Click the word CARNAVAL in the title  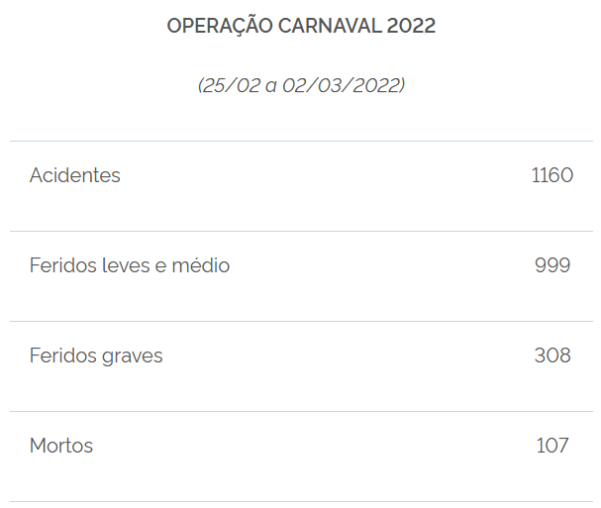pyautogui.click(x=330, y=26)
